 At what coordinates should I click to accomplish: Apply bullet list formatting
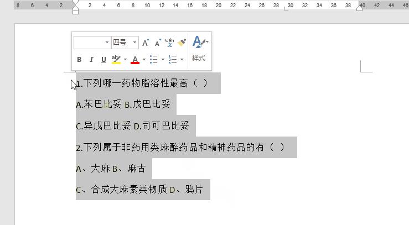click(x=154, y=60)
